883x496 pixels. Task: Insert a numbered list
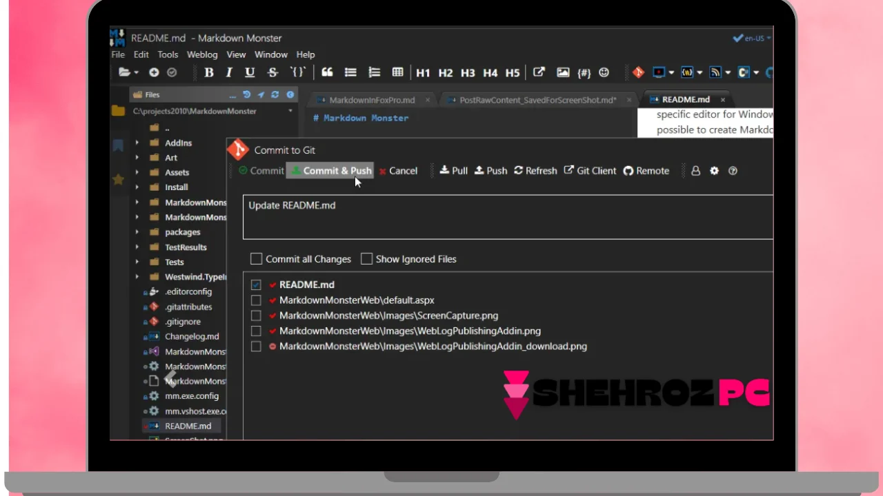374,72
